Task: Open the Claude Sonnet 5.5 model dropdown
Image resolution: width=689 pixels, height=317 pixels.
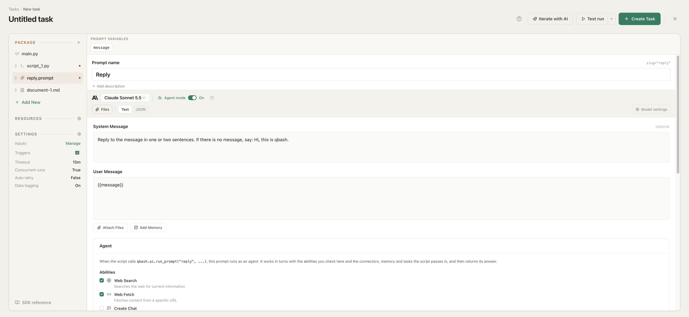Action: pyautogui.click(x=125, y=98)
